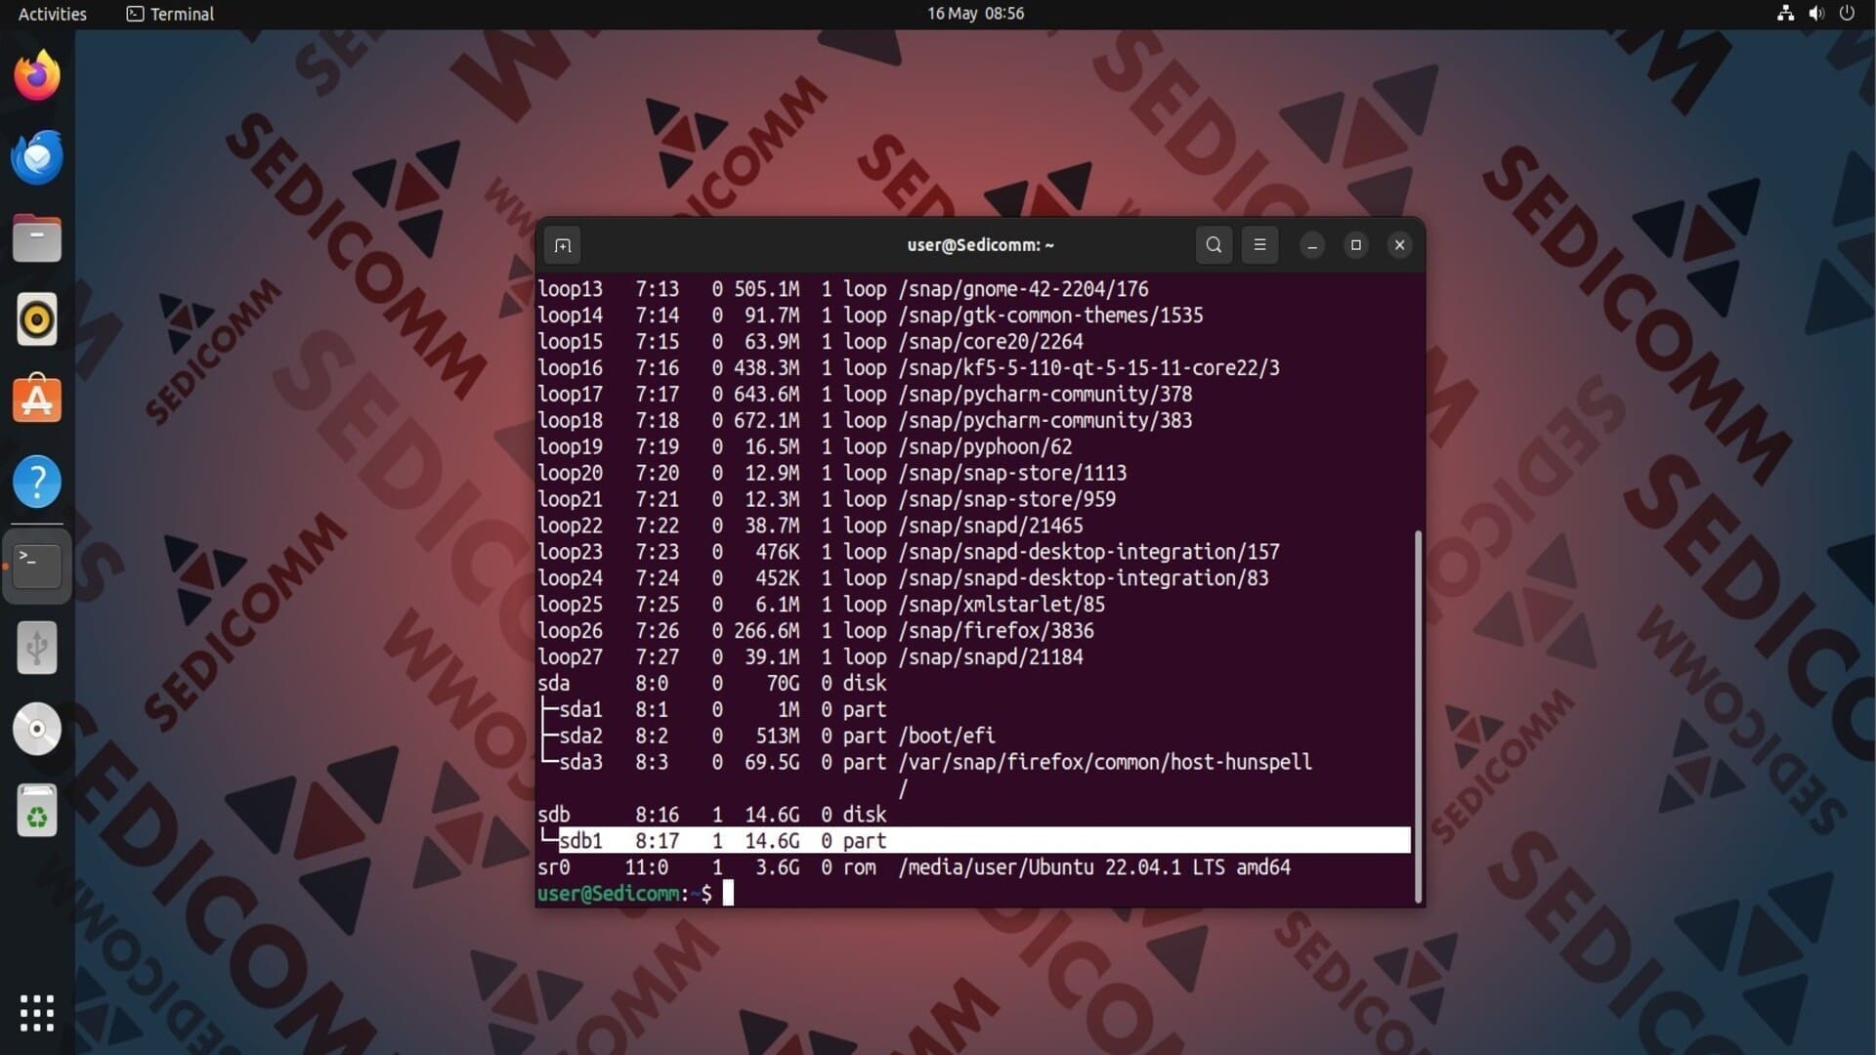The width and height of the screenshot is (1876, 1055).
Task: Launch Firefox from the dock
Action: [37, 76]
